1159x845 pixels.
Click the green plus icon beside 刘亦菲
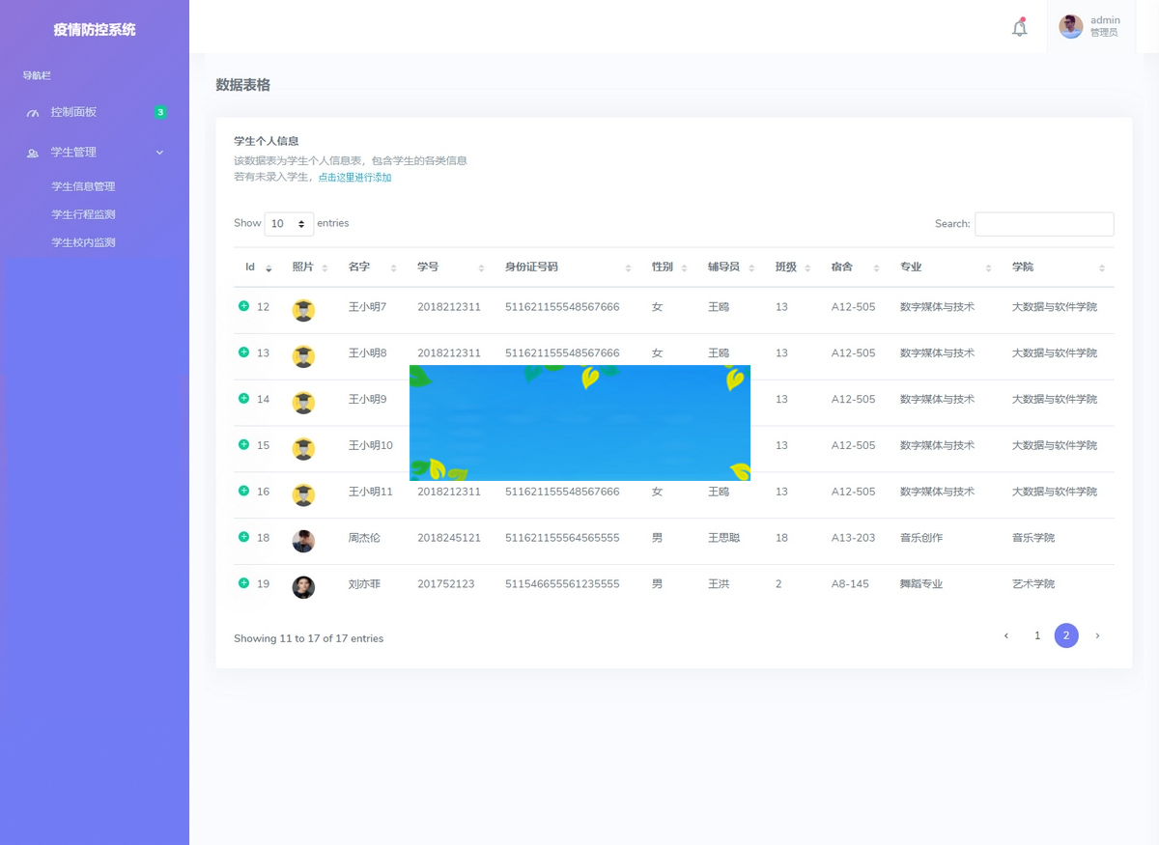click(242, 584)
